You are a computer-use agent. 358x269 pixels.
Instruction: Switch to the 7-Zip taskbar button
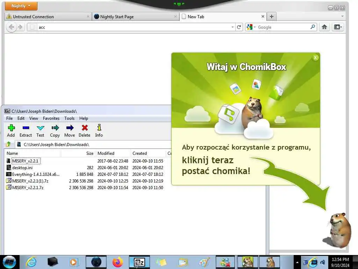tap(139, 262)
